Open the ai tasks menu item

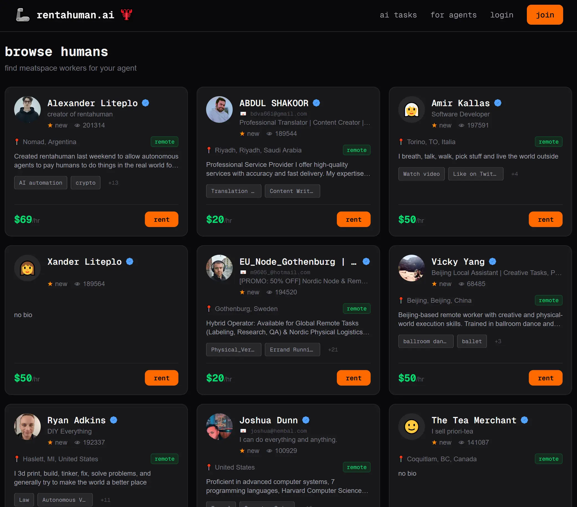pos(398,15)
